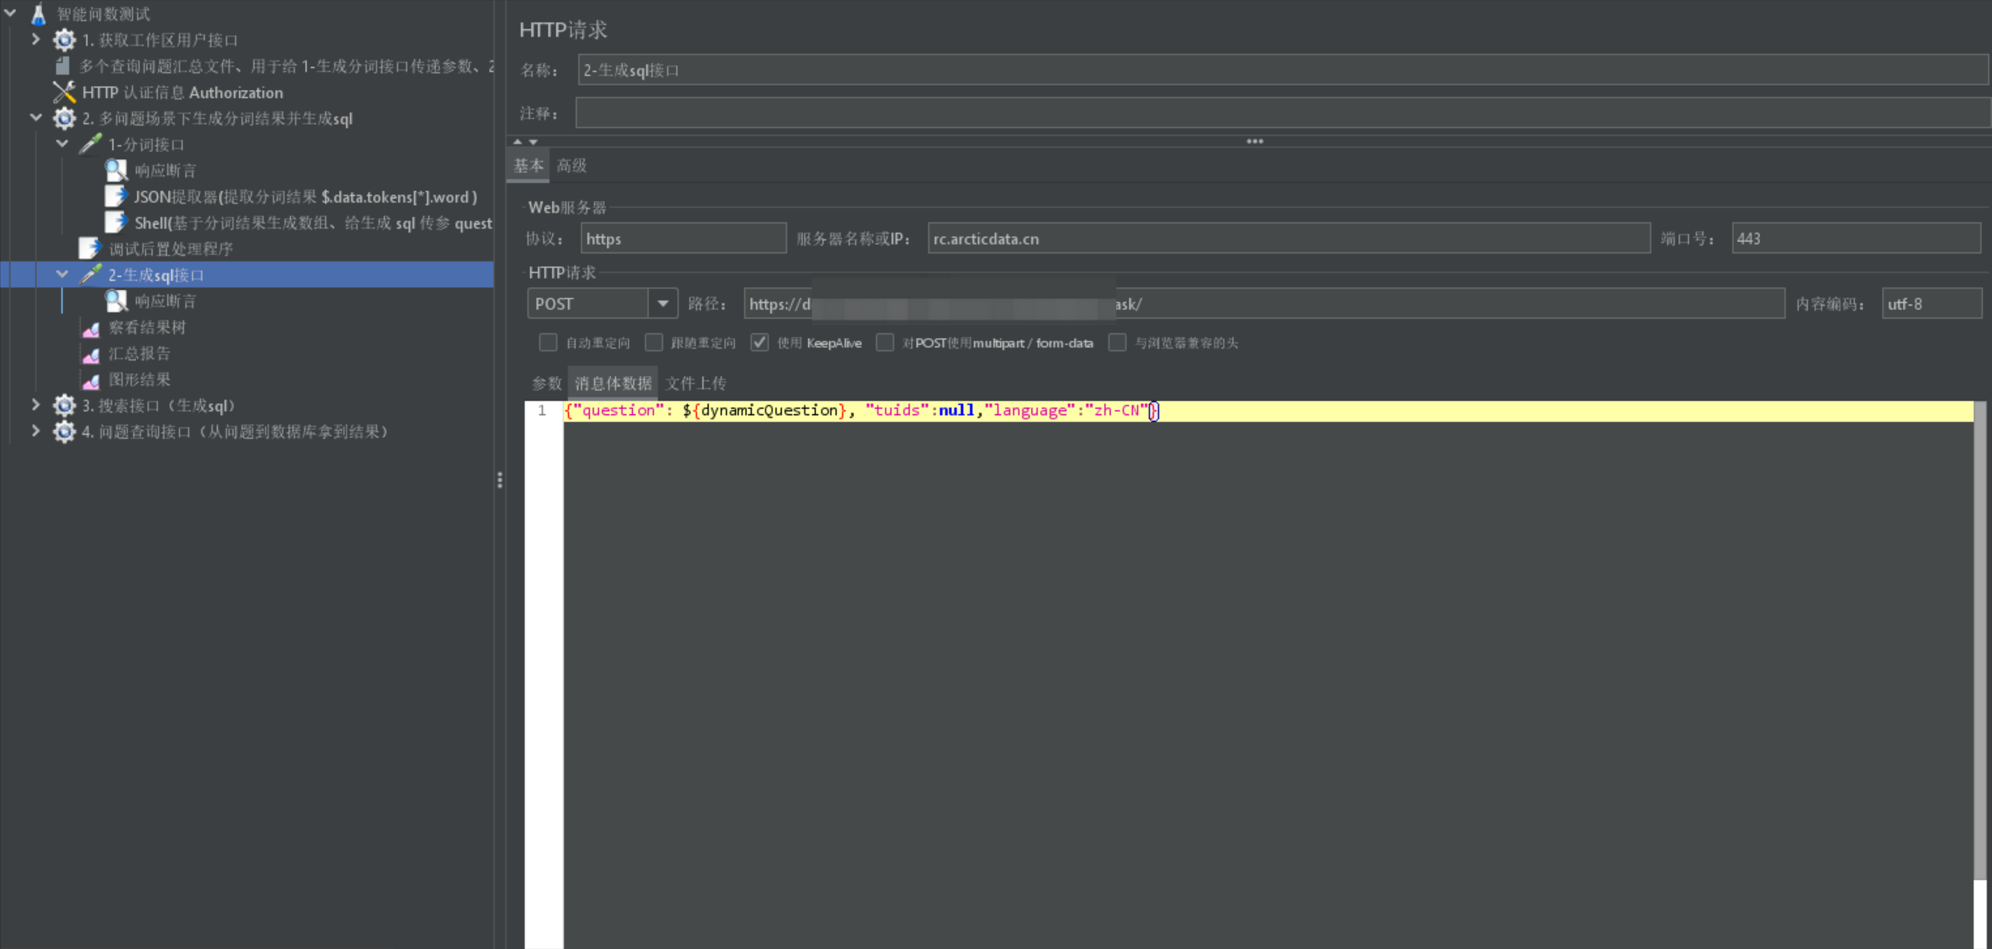Click the listener chart icon of 汇总报告
This screenshot has width=1992, height=949.
(90, 354)
